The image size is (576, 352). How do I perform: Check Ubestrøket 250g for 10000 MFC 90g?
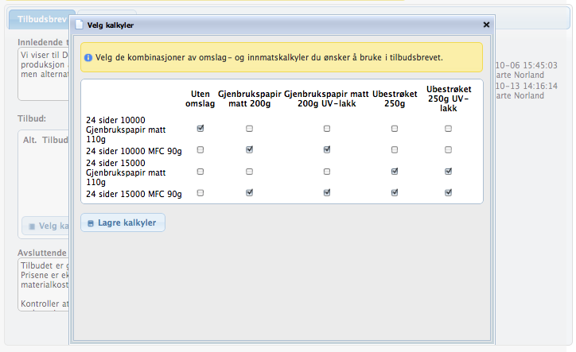(x=395, y=149)
